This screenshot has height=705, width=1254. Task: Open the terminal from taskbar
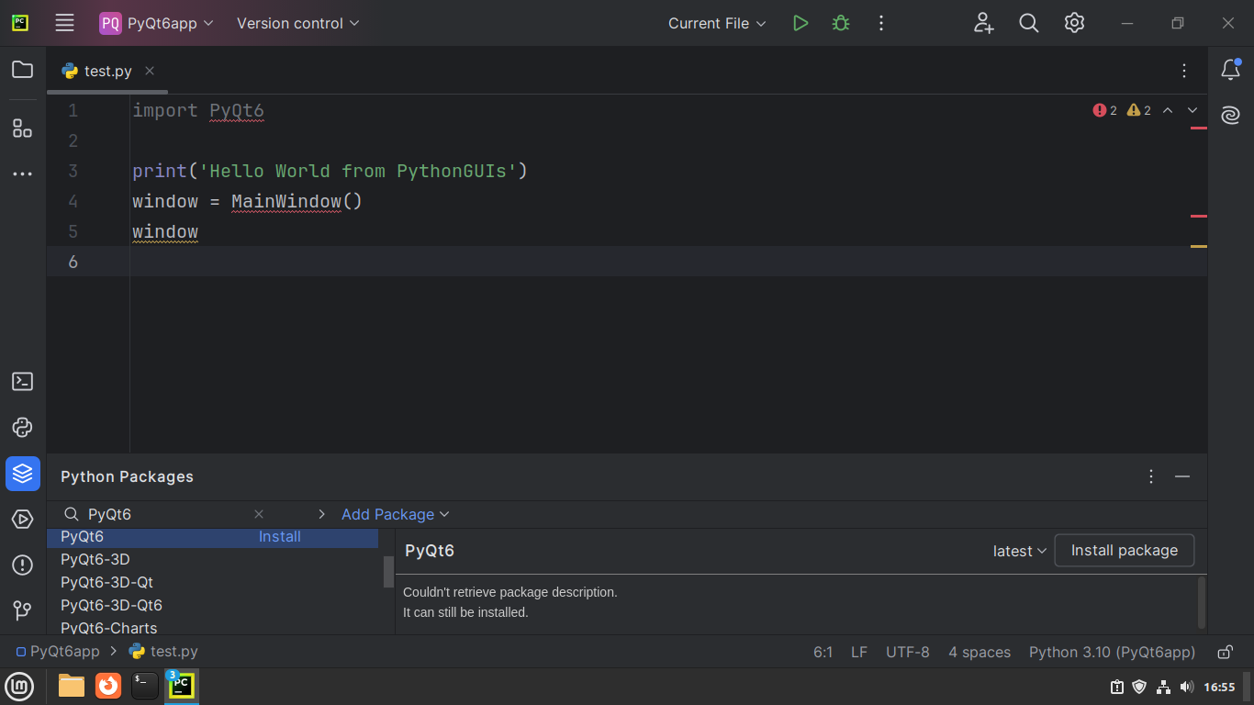[145, 686]
